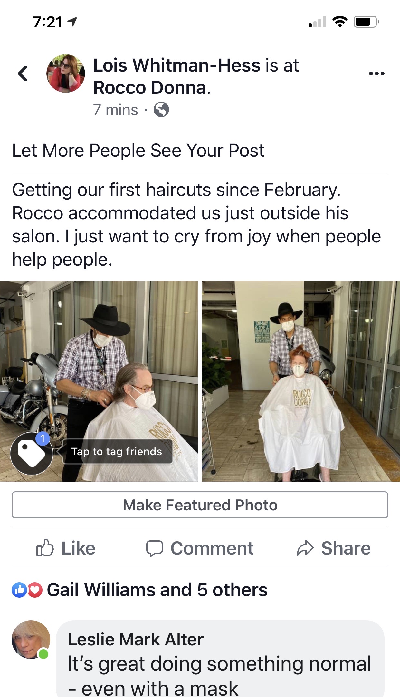Screen dimensions: 400x697
Task: Tap the back arrow chevron
Action: click(x=23, y=74)
